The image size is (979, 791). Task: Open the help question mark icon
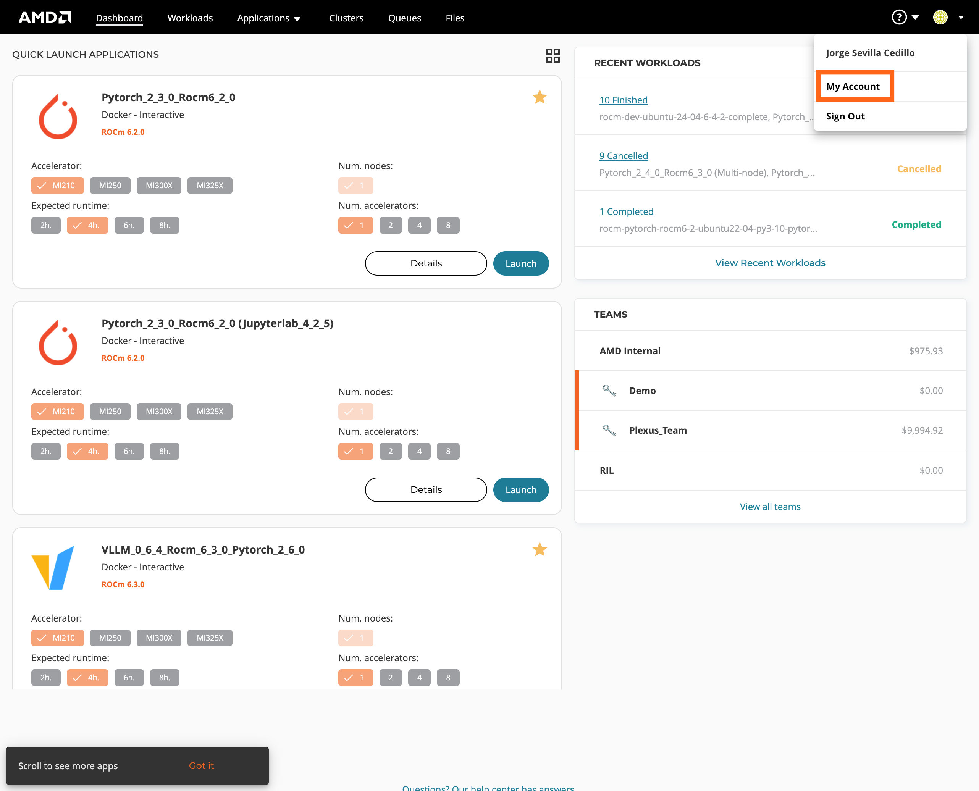coord(899,17)
